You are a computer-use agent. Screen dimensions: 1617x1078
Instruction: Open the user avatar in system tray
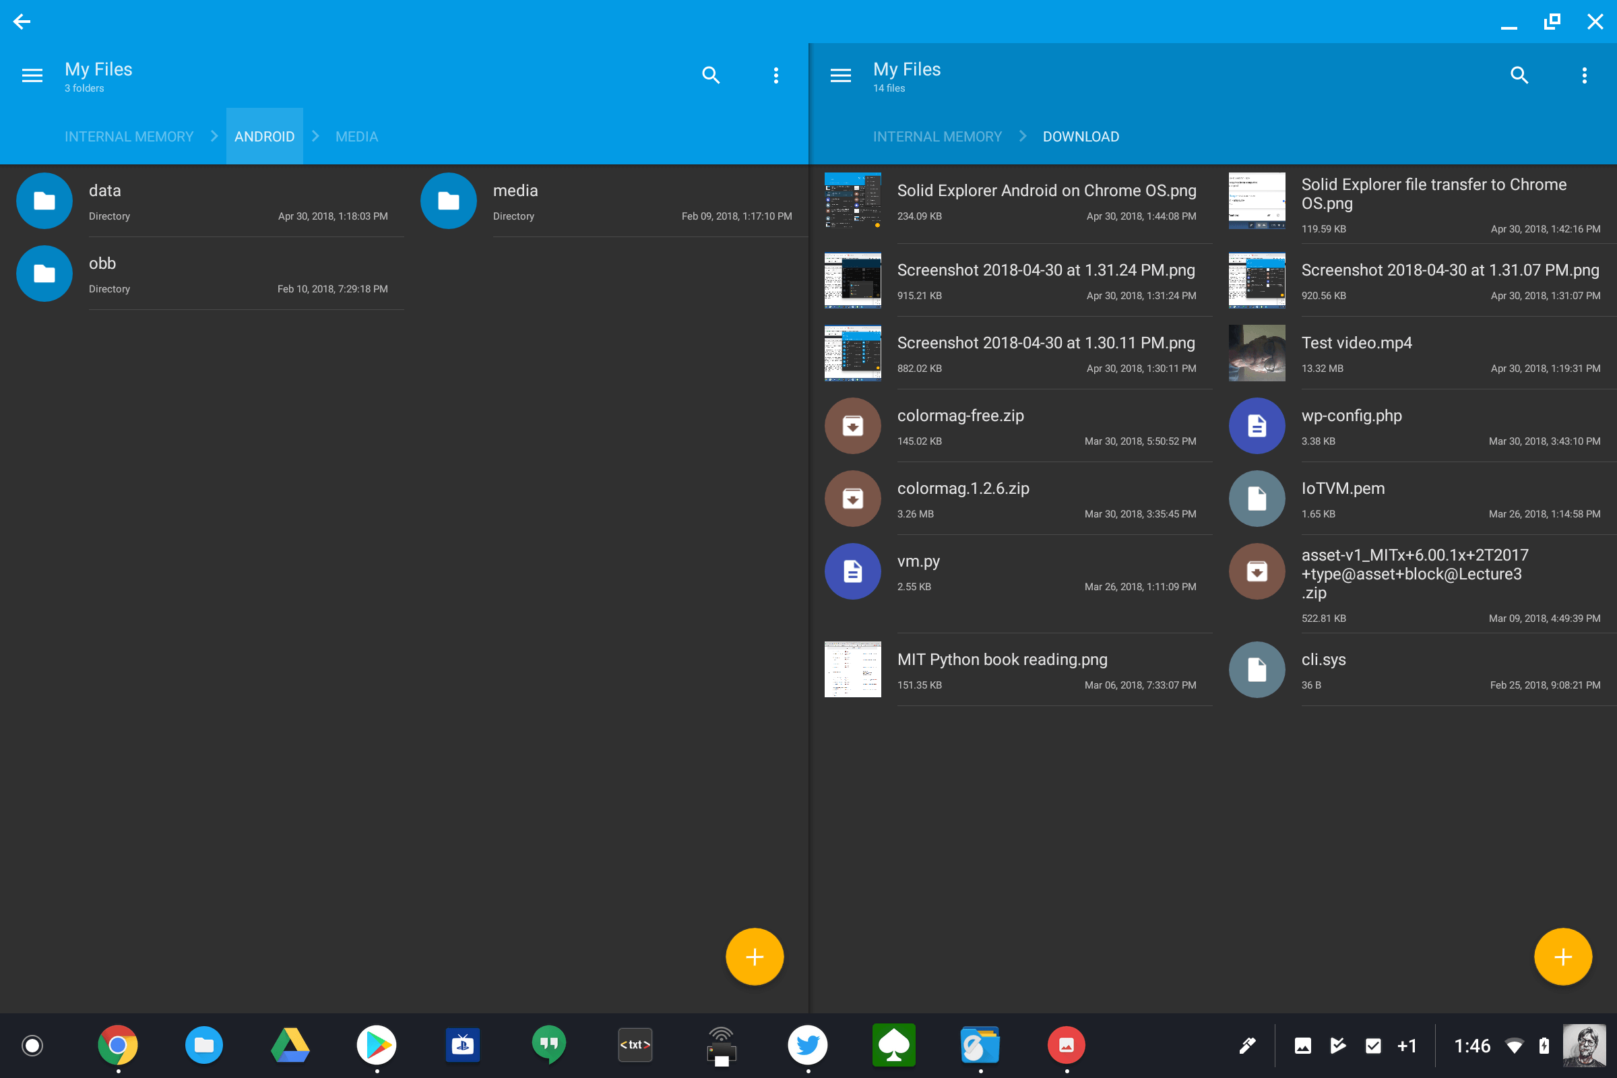(1585, 1046)
